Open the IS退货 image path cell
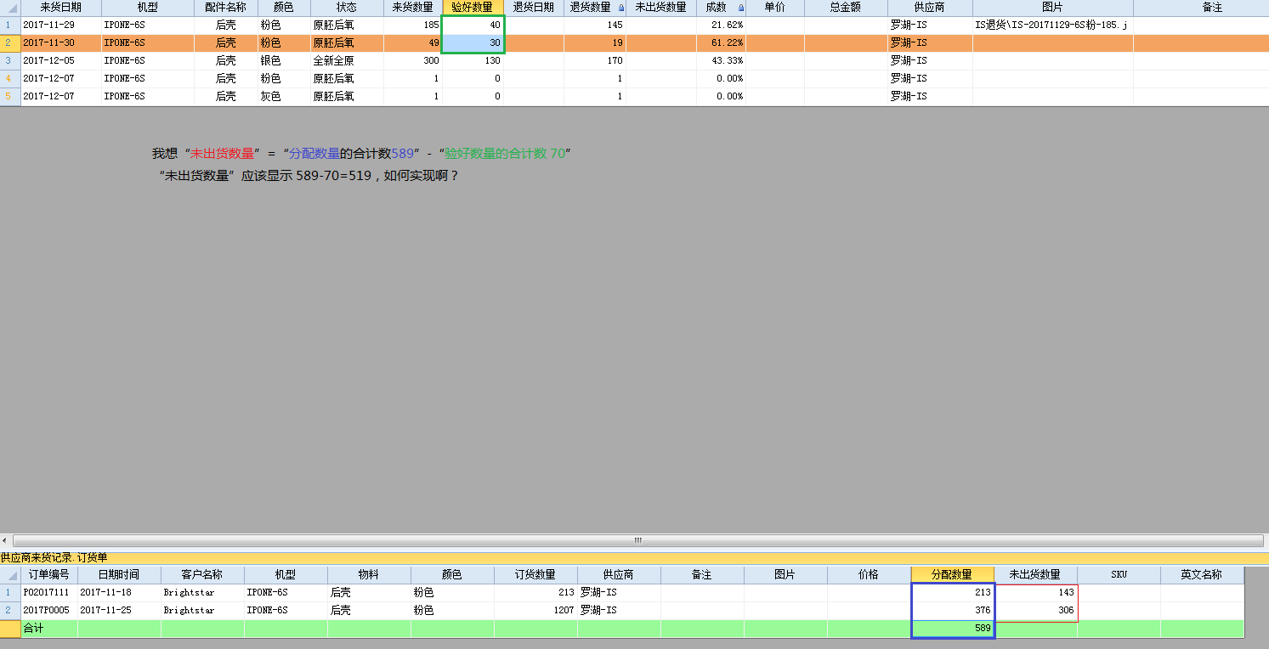Viewport: 1269px width, 649px height. point(1052,25)
